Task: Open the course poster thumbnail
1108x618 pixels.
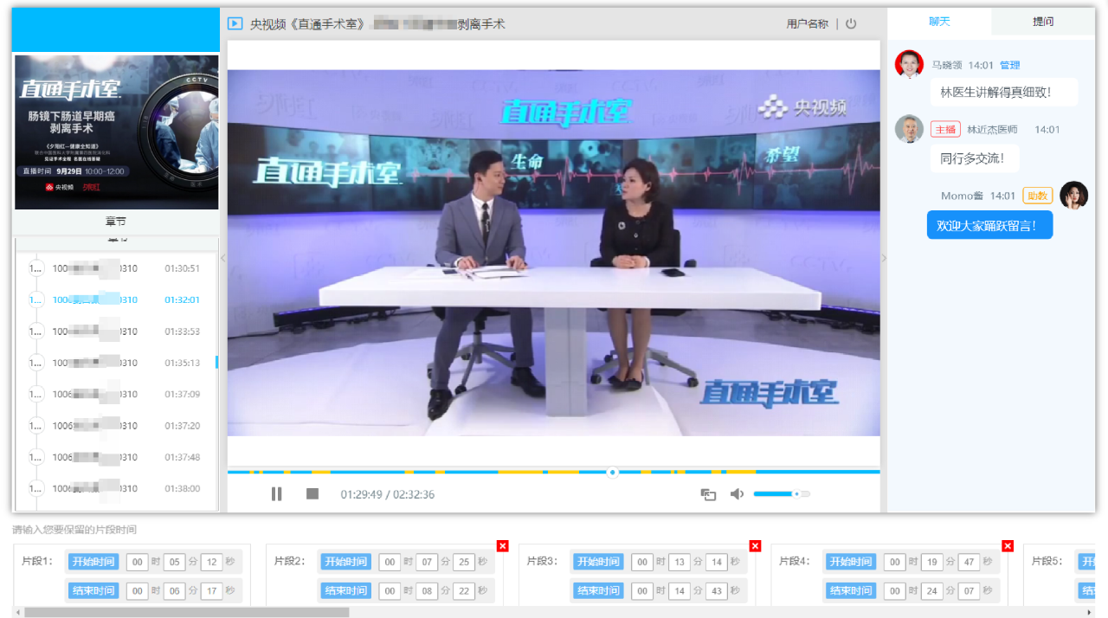Action: (116, 132)
